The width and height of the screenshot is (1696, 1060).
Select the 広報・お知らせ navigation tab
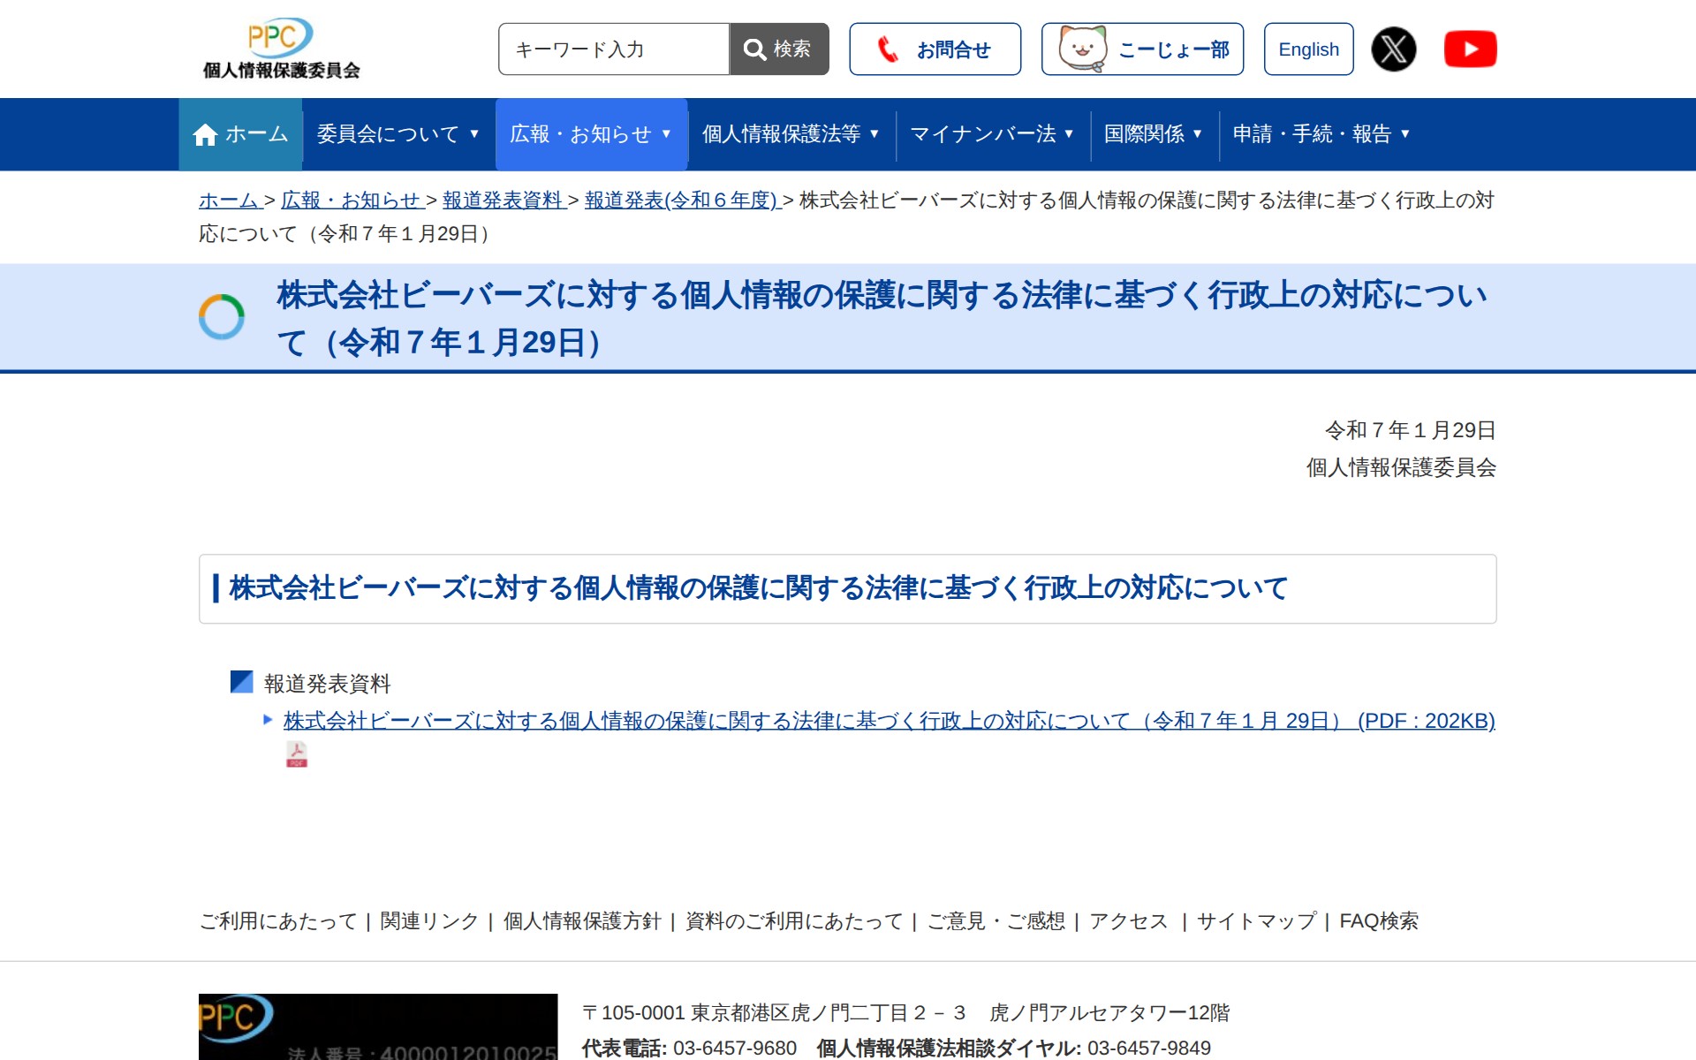(591, 134)
